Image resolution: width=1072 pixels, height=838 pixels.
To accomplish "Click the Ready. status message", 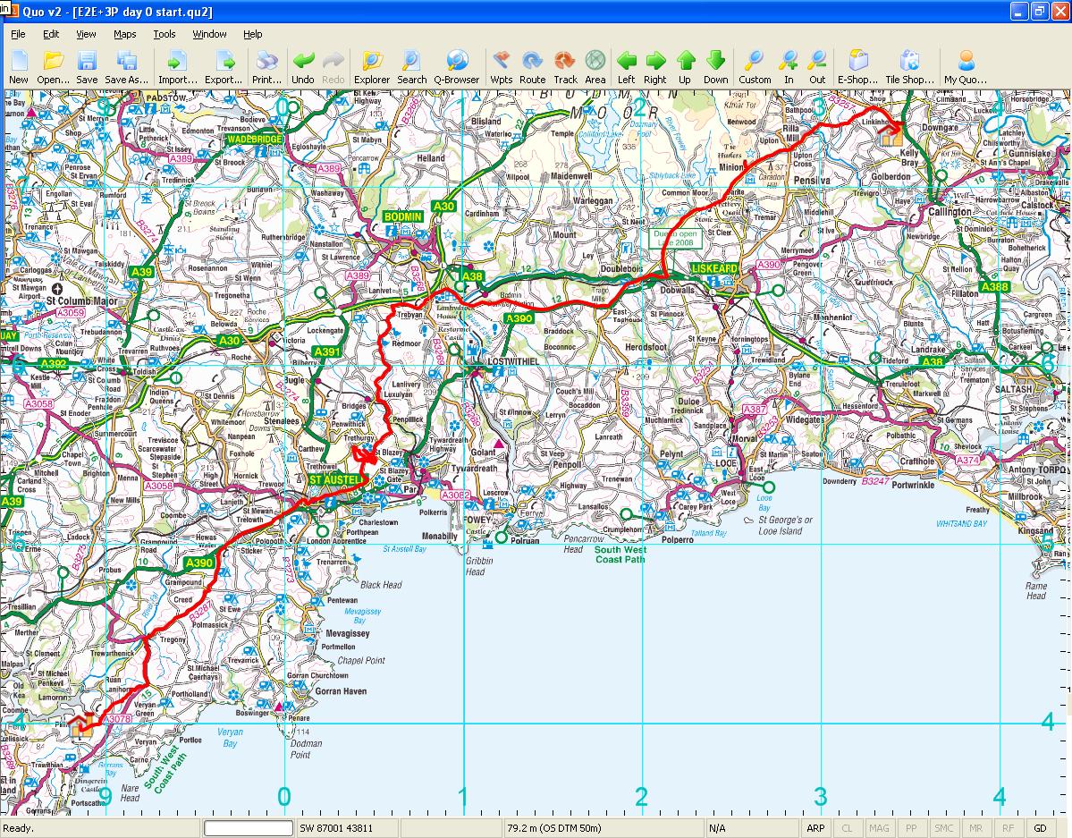I will coord(19,828).
